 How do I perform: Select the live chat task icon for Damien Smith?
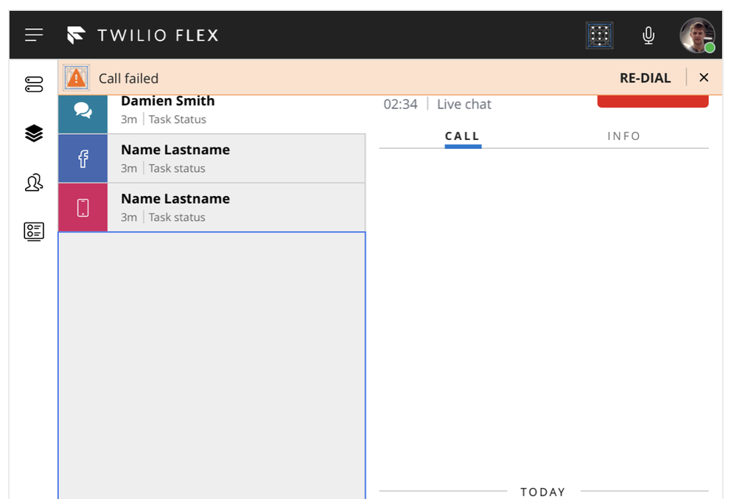point(83,109)
